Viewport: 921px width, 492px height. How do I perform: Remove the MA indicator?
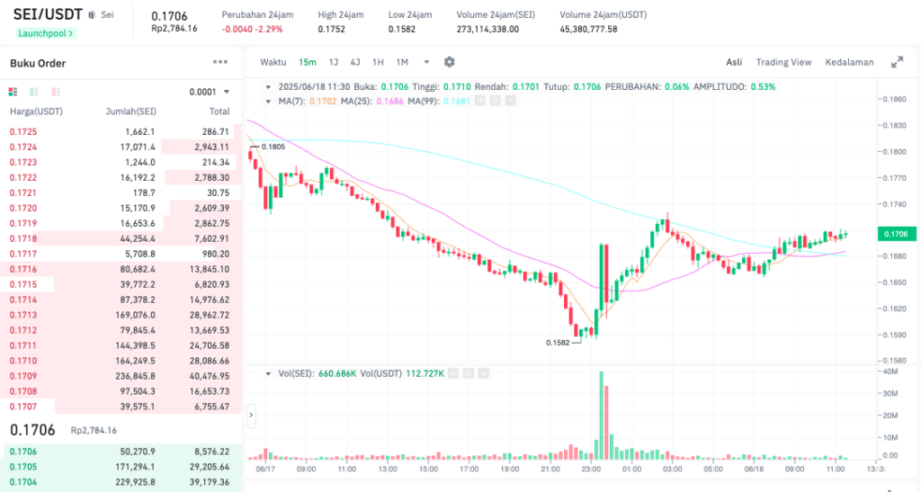[511, 101]
